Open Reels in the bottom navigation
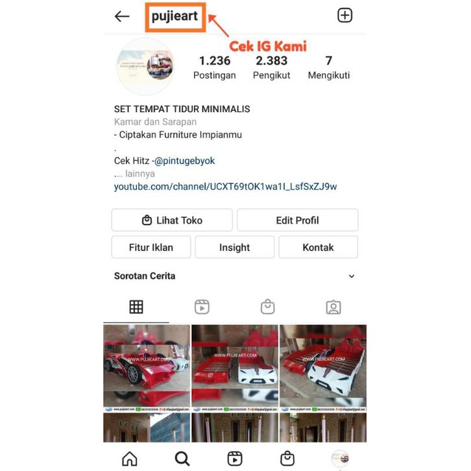 235,459
